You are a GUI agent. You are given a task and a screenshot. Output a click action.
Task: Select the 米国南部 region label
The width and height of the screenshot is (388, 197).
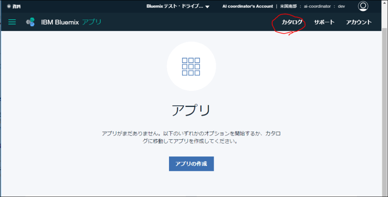[288, 6]
